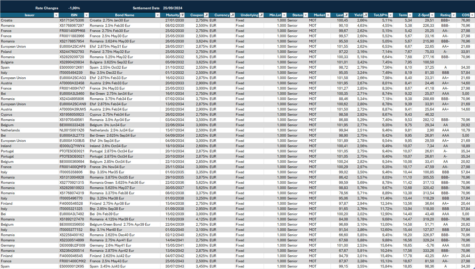
Task: Select the Rate Changes value -1,00% cell
Action: coord(74,8)
